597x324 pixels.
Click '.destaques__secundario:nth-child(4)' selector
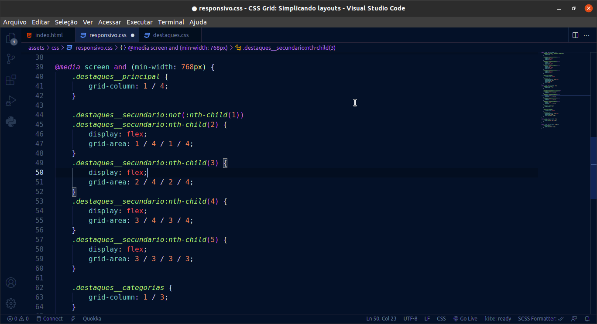pos(145,201)
